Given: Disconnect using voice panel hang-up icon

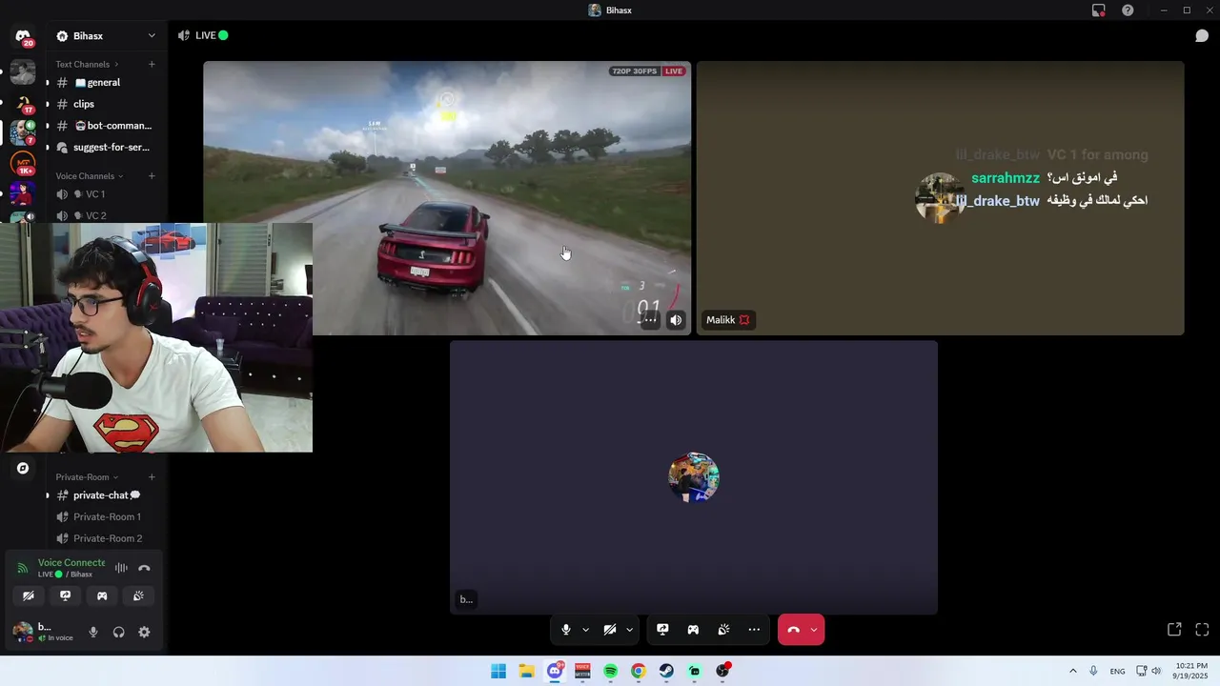Looking at the screenshot, I should point(144,568).
